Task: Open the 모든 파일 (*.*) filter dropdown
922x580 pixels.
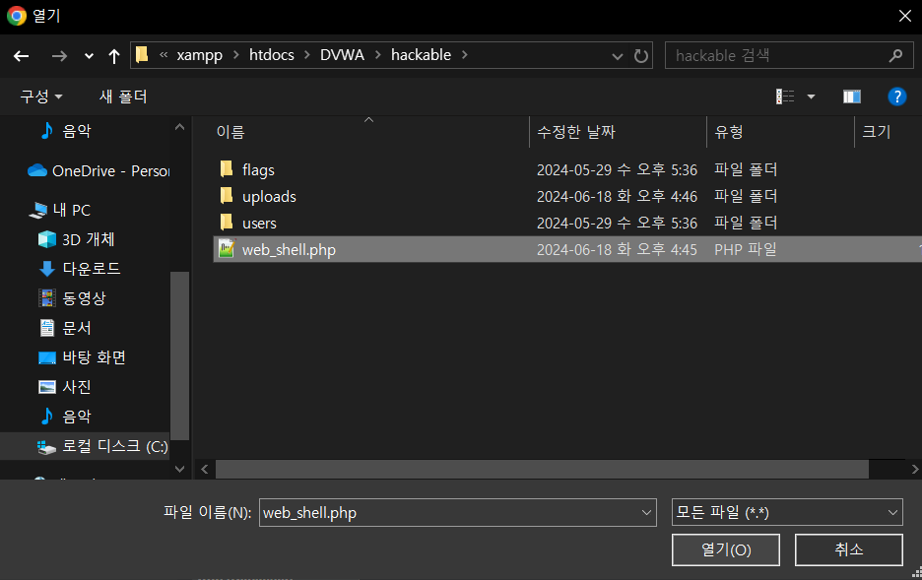Action: [x=787, y=512]
